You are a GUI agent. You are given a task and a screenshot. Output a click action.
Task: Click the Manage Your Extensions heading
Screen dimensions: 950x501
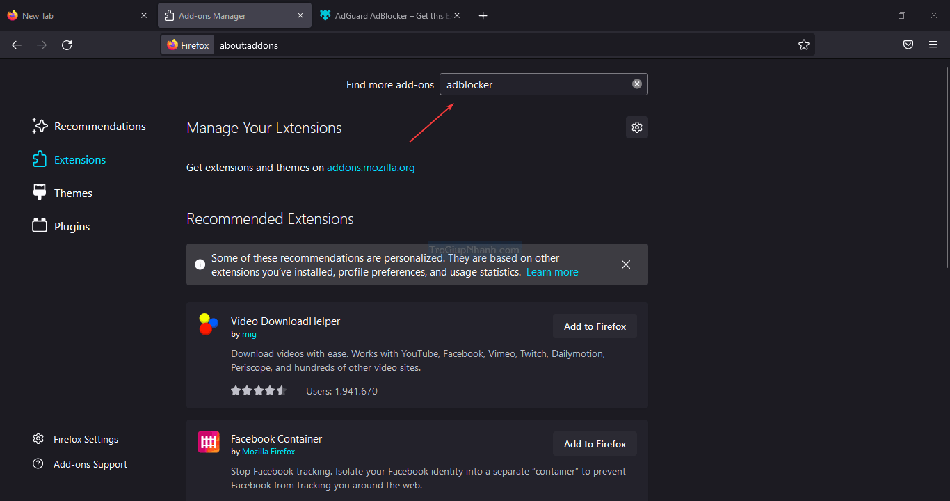point(264,128)
